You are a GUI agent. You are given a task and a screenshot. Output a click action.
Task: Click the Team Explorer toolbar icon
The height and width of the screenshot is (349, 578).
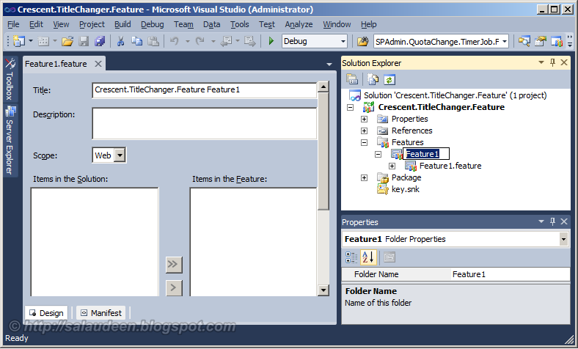tap(557, 41)
